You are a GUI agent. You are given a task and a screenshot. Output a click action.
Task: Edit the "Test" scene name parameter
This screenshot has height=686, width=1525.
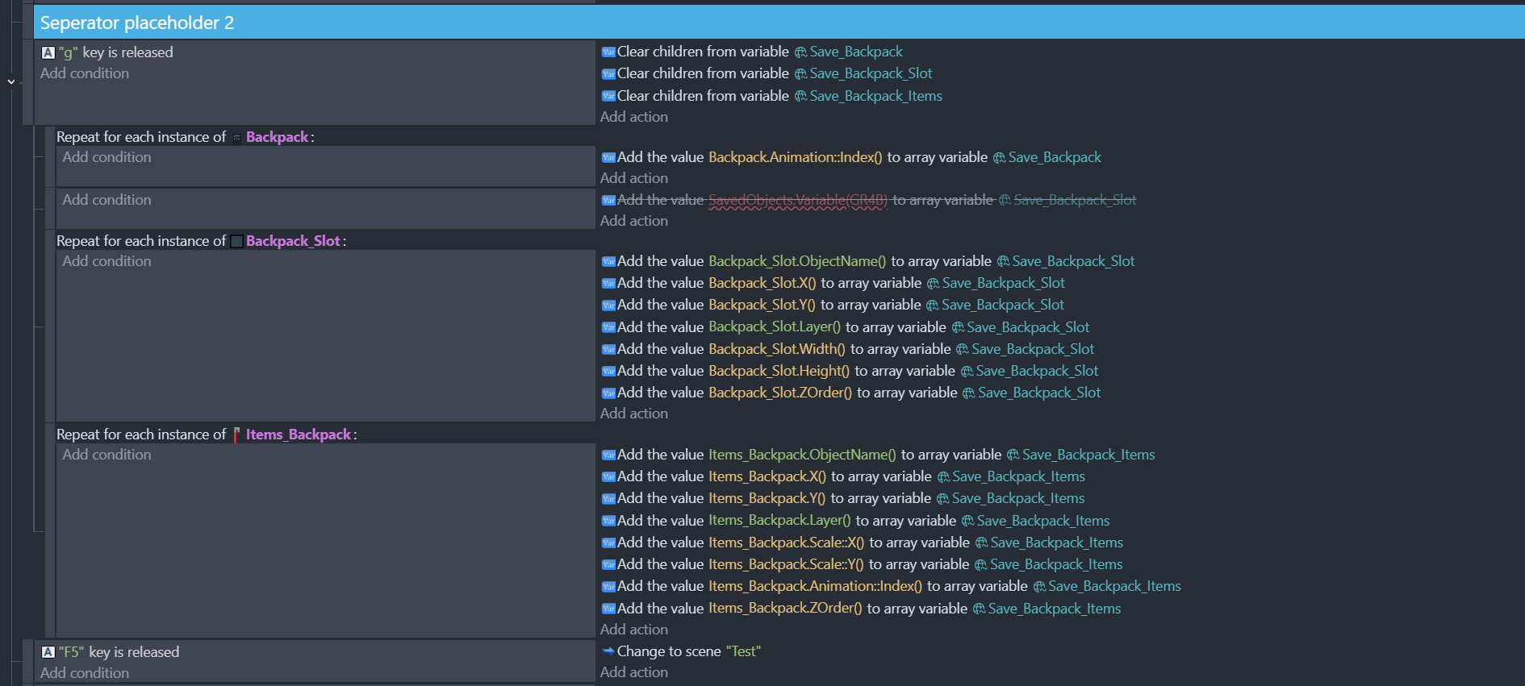(x=743, y=651)
